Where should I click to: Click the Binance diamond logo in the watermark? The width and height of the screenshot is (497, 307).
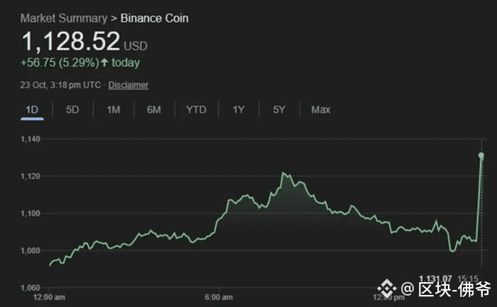point(386,289)
